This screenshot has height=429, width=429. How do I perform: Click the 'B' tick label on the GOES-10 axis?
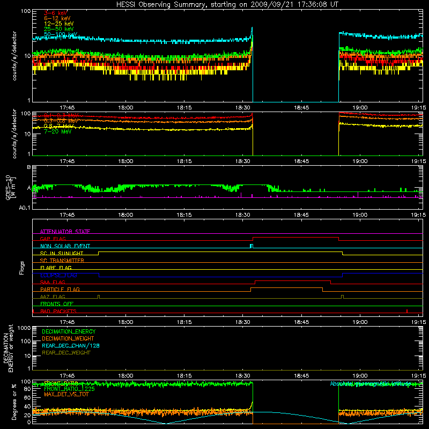tap(29, 167)
